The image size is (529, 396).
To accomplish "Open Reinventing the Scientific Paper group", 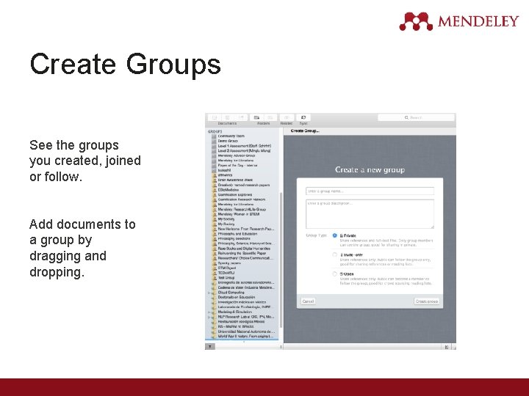I will [x=242, y=253].
